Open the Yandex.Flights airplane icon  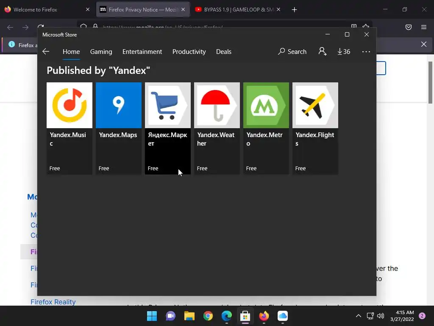pos(315,105)
